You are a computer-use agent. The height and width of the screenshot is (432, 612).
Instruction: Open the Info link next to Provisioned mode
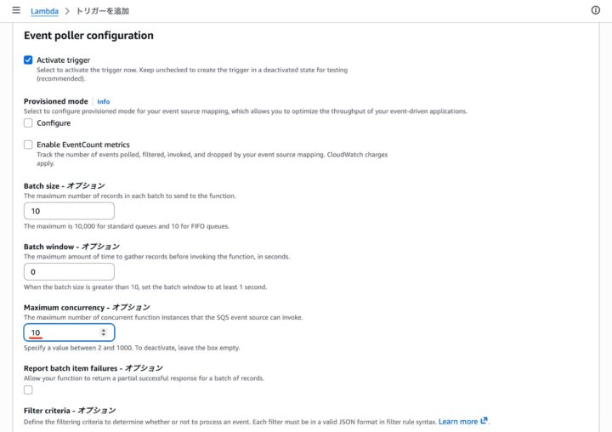tap(103, 101)
